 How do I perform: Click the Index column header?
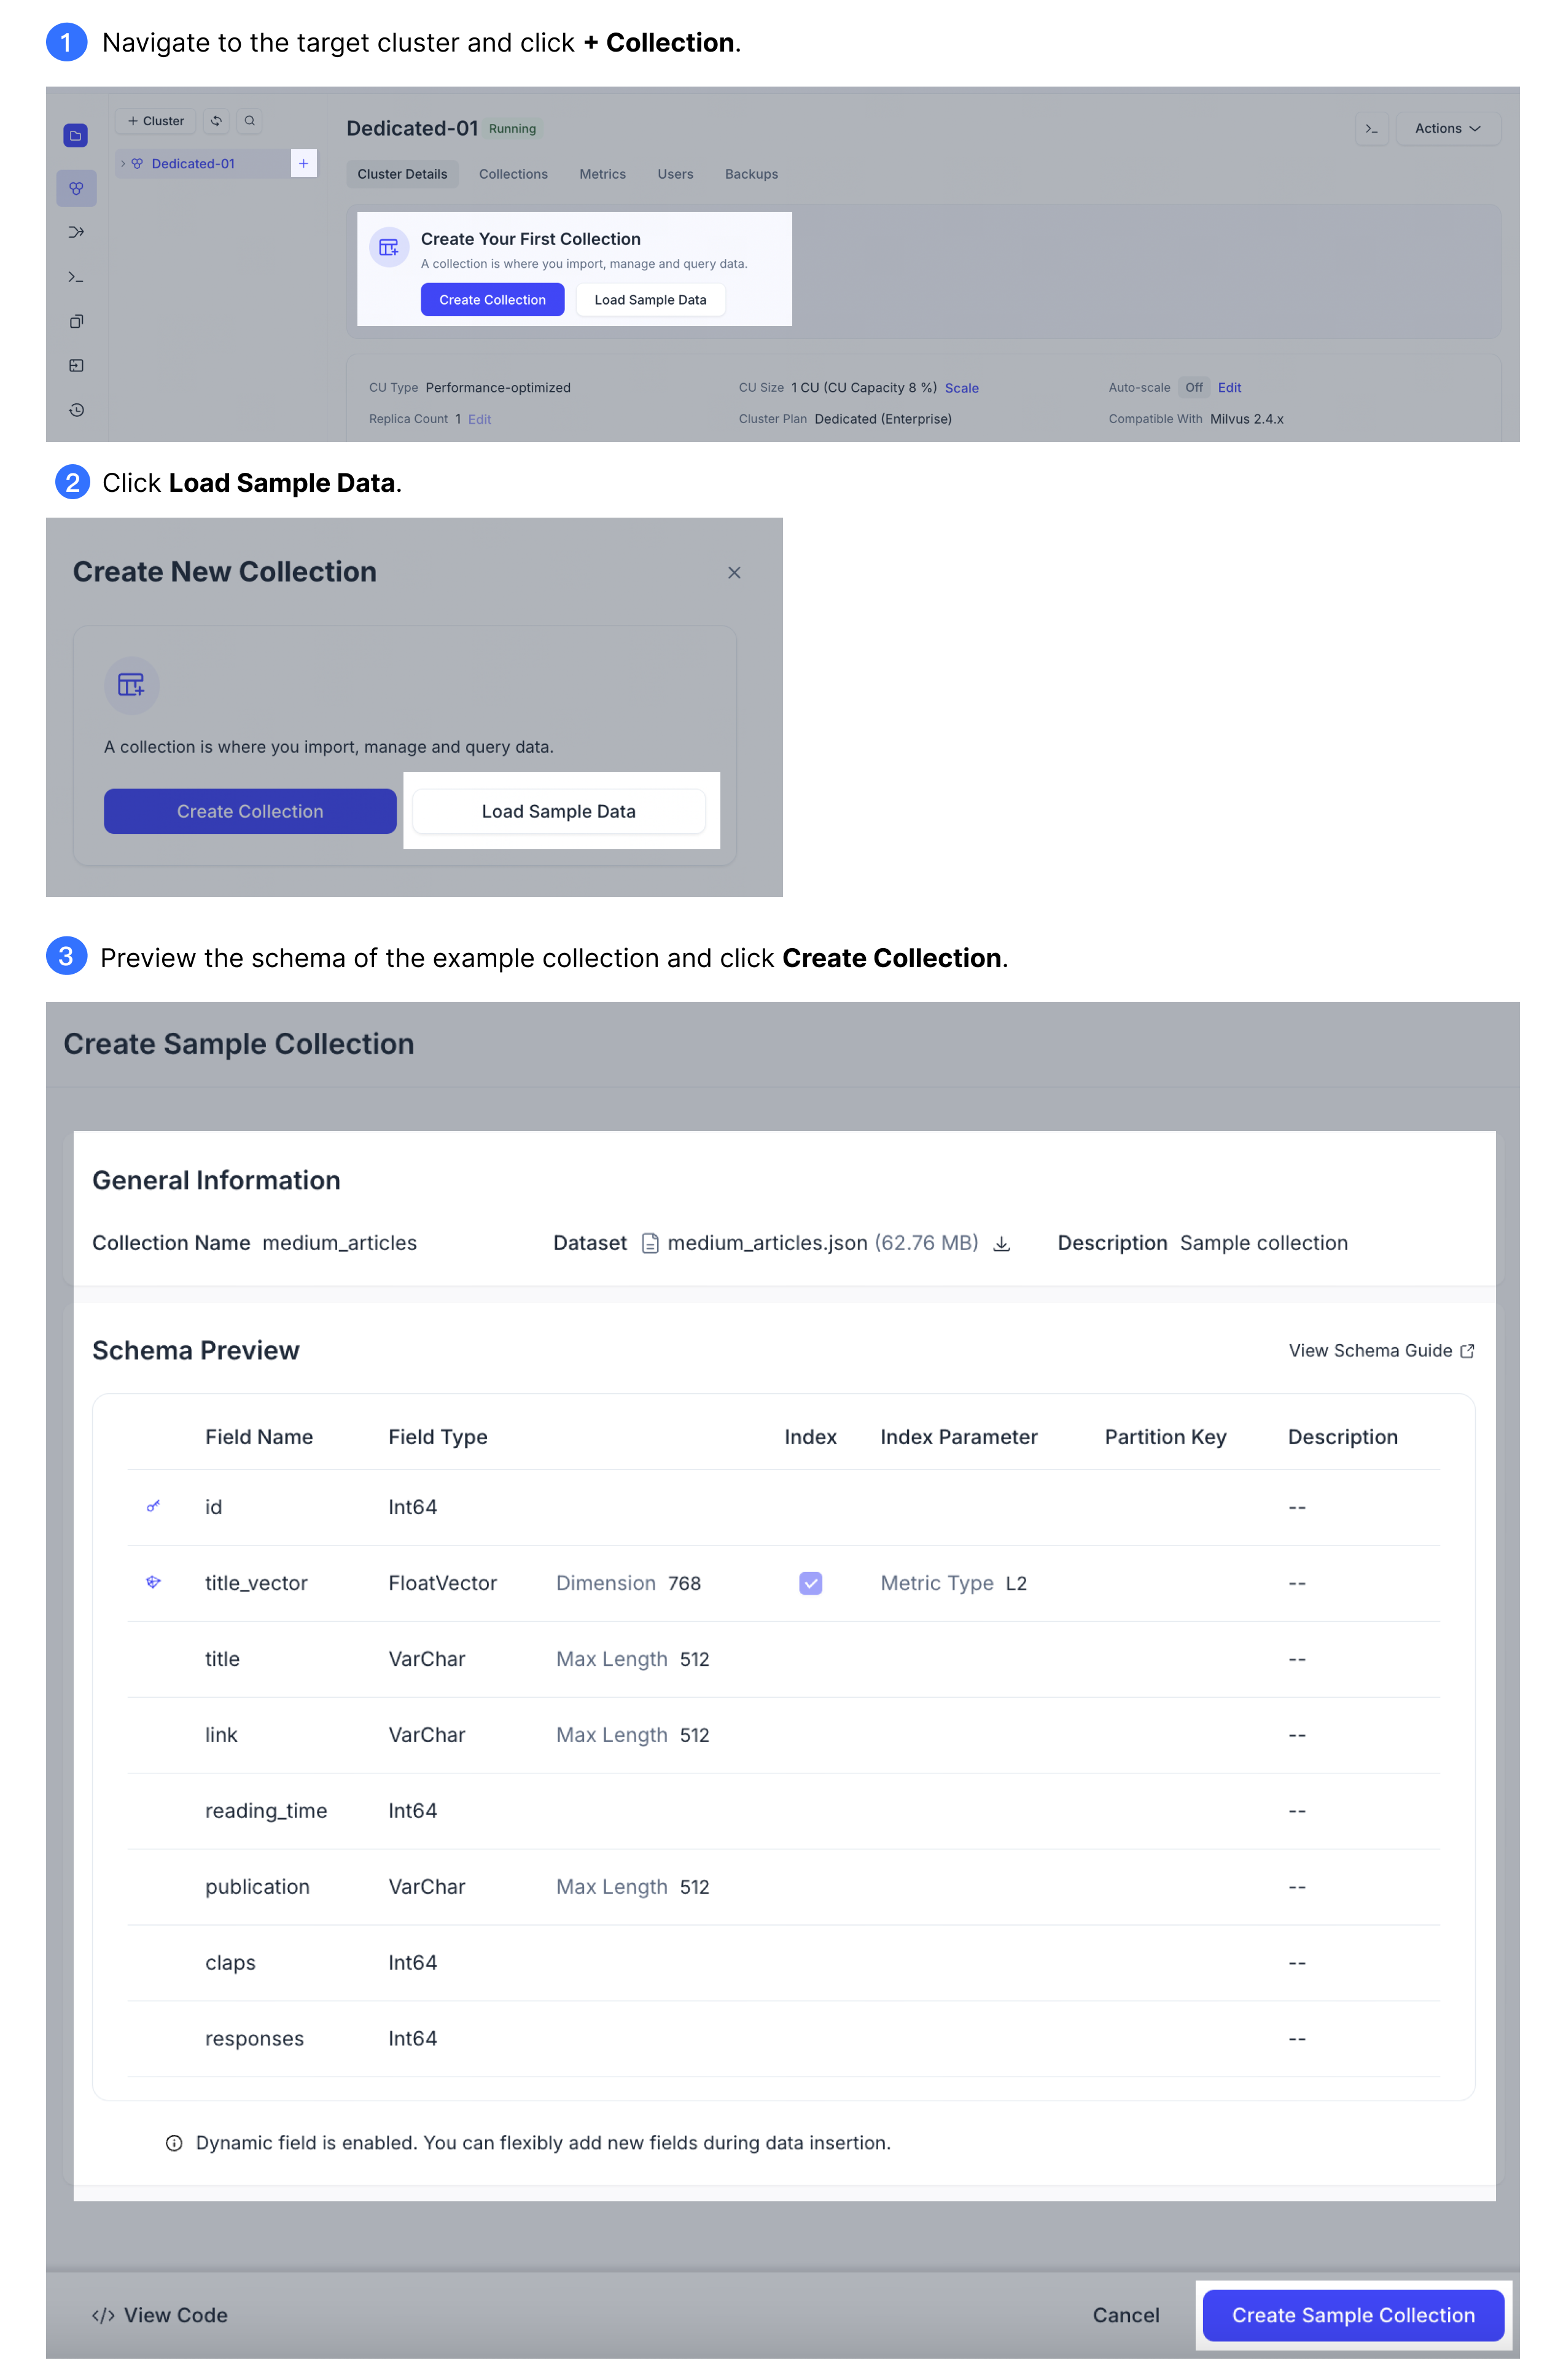pyautogui.click(x=810, y=1437)
